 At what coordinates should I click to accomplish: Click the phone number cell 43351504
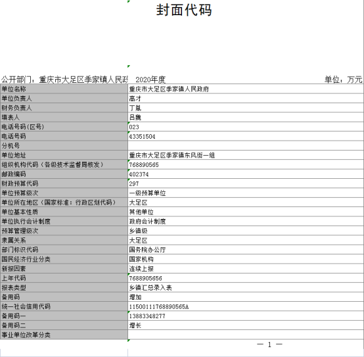point(246,136)
